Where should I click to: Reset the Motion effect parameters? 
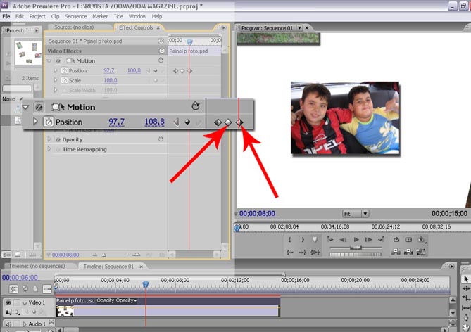point(196,106)
